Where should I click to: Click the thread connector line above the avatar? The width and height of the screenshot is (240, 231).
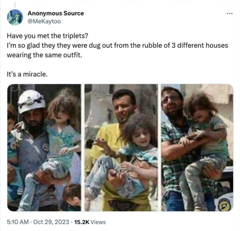click(15, 4)
